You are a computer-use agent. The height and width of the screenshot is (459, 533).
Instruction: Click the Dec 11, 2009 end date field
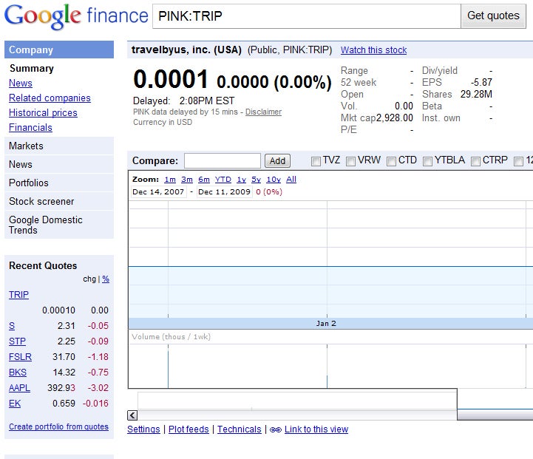[224, 192]
